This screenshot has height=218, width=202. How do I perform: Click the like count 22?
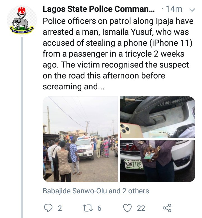click(x=141, y=208)
